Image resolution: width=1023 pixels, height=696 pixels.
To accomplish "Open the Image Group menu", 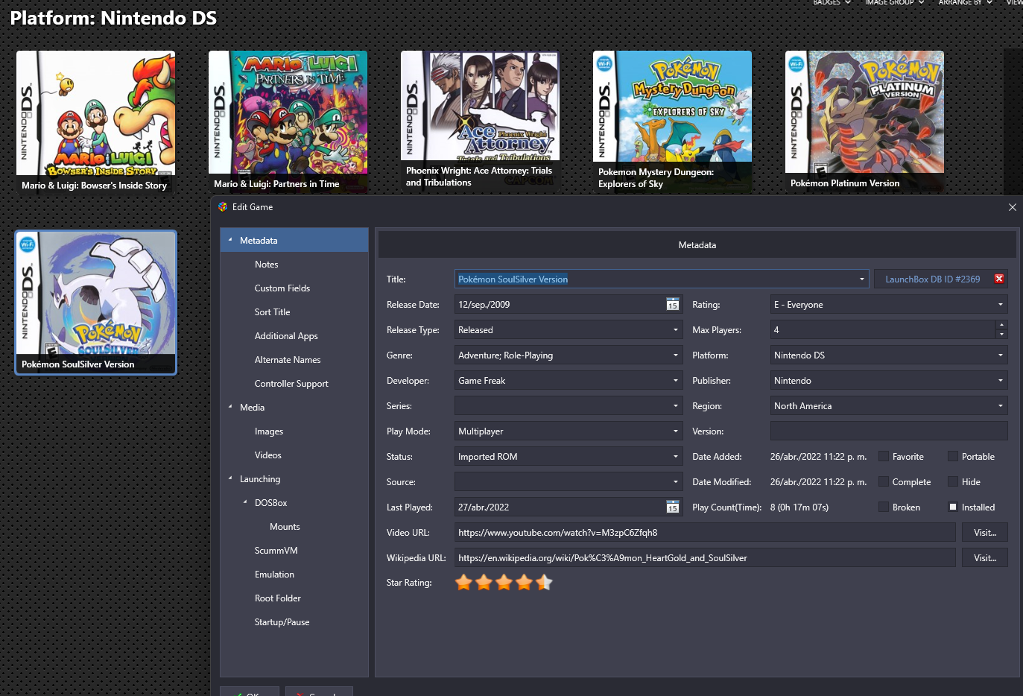I will point(894,2).
